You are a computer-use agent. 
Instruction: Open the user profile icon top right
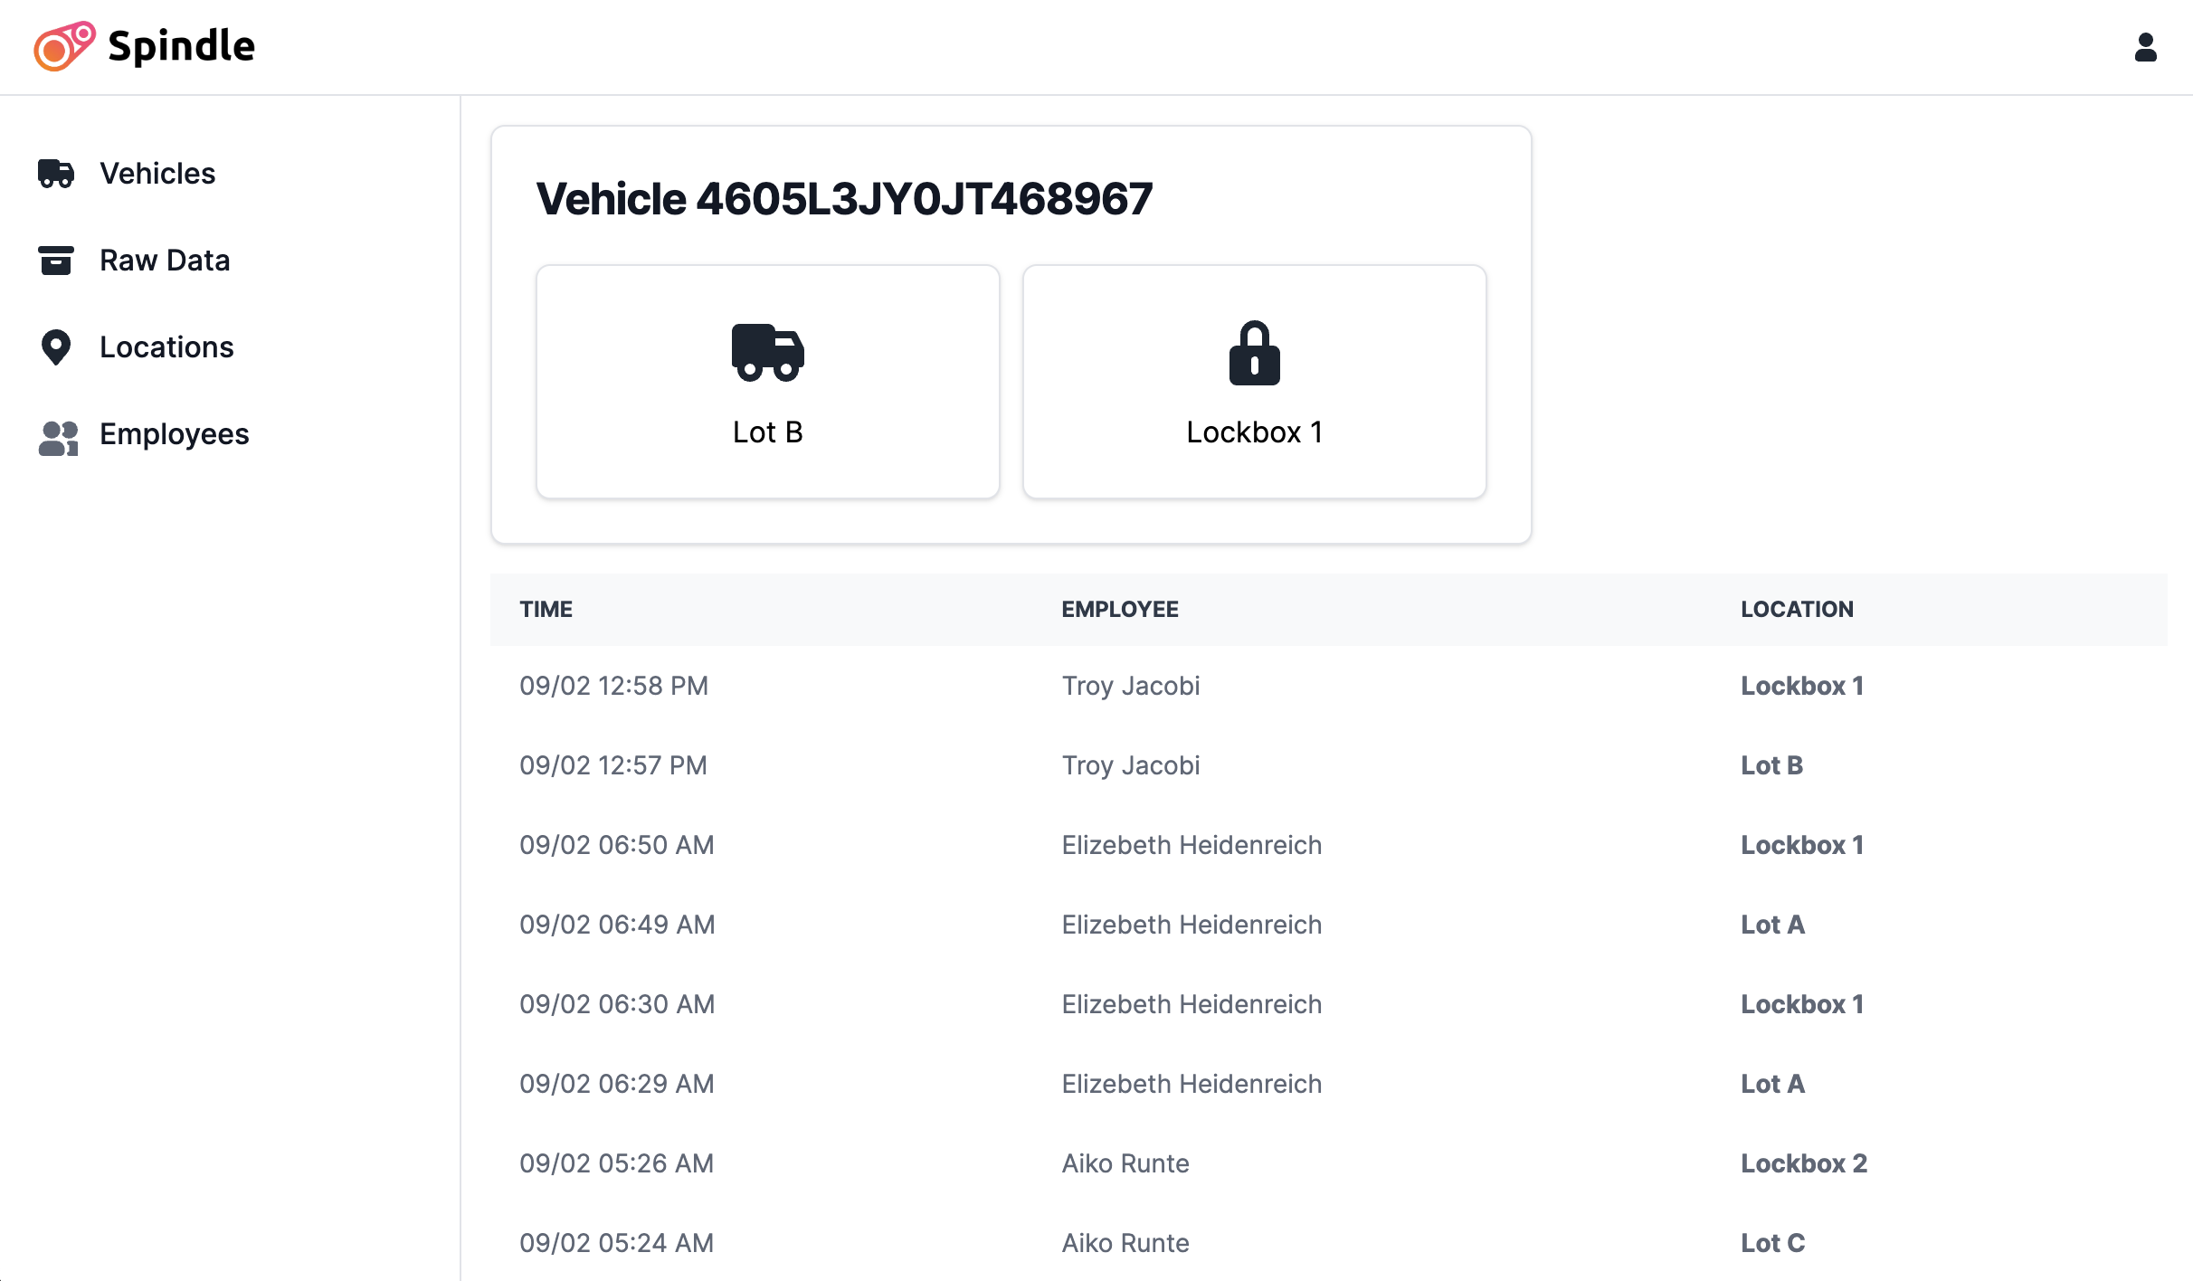click(2146, 48)
